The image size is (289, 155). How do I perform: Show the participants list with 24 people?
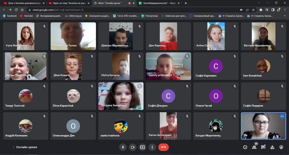(254, 147)
